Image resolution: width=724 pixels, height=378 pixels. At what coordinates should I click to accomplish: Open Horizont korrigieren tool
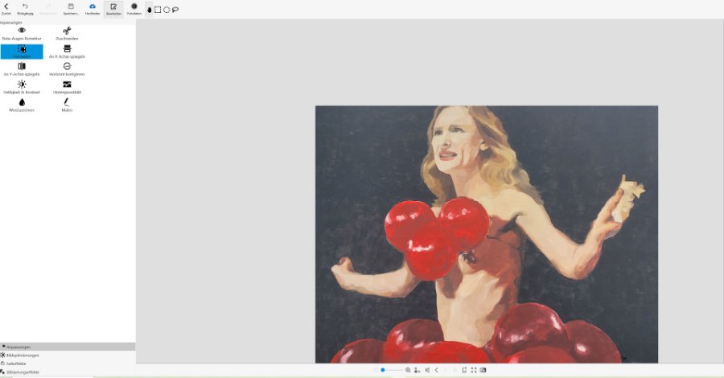pyautogui.click(x=67, y=70)
